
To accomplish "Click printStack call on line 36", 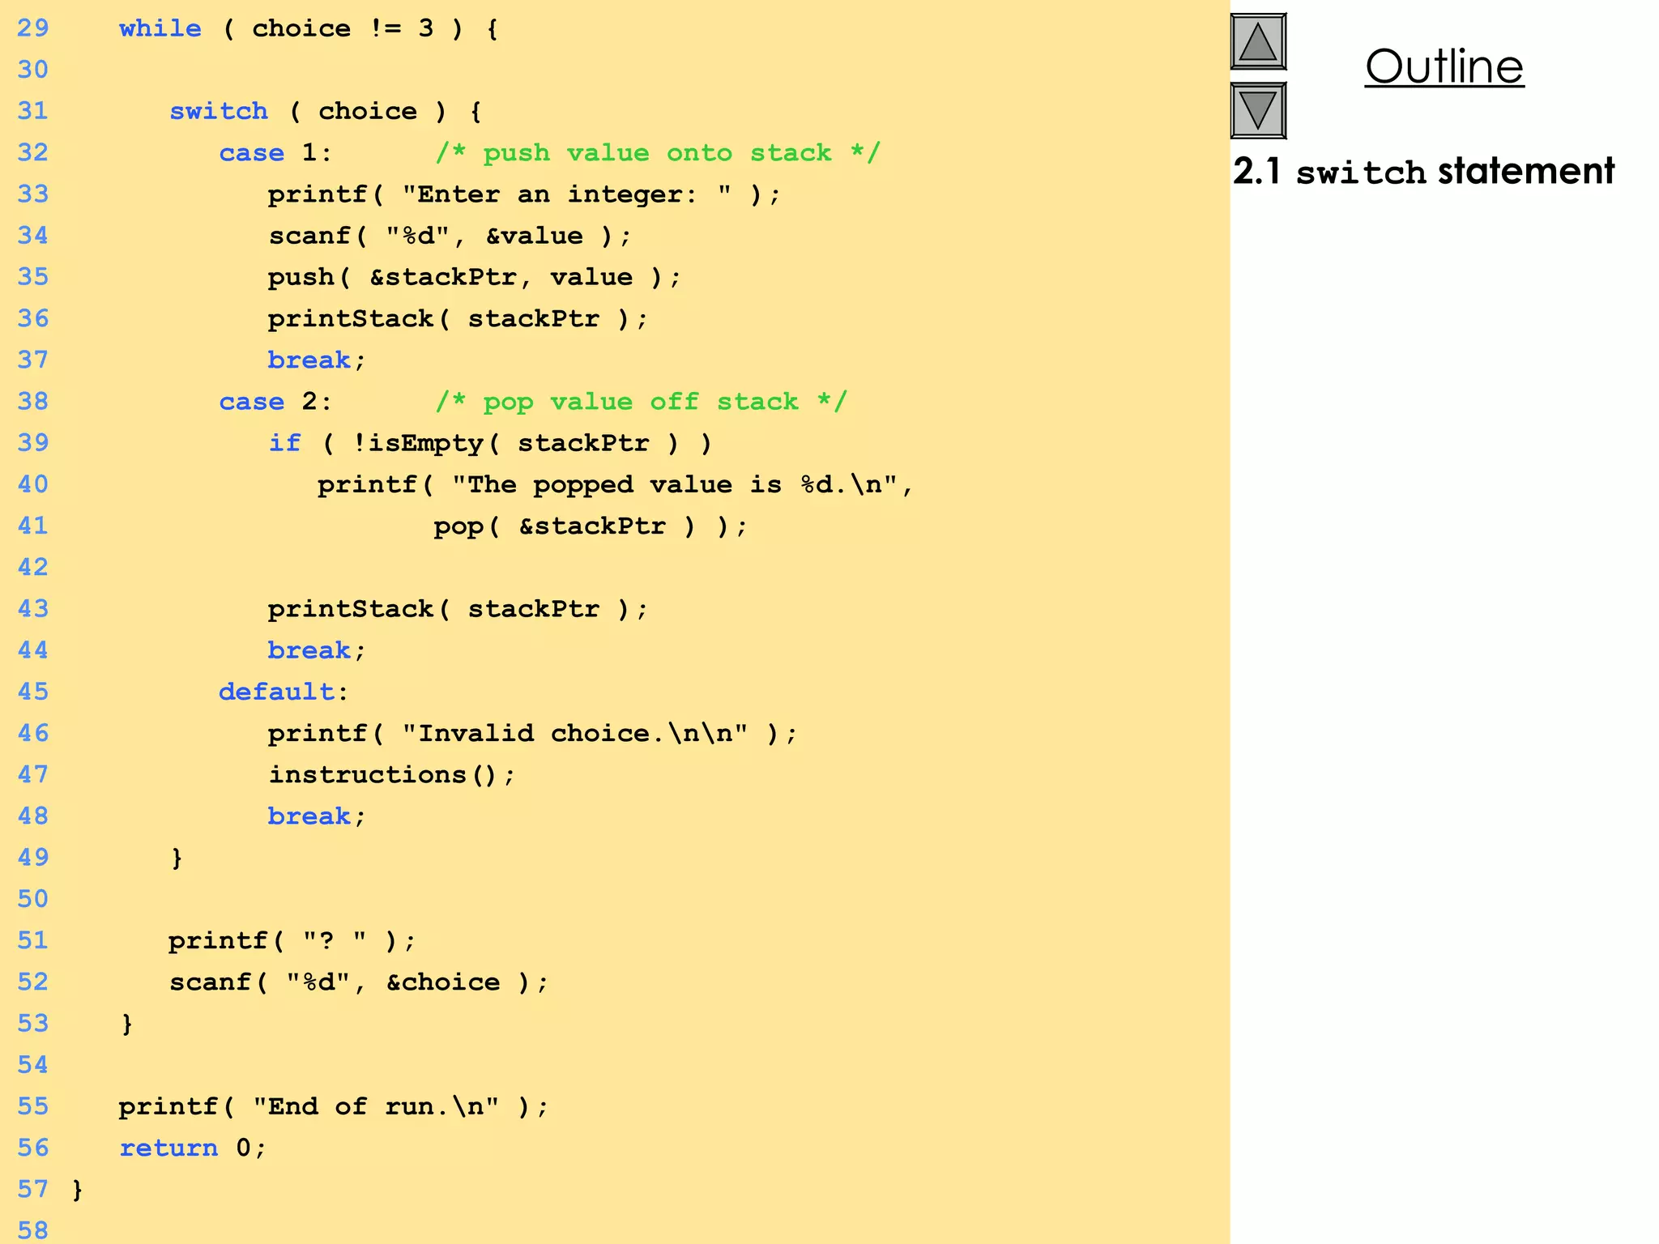I will point(458,319).
